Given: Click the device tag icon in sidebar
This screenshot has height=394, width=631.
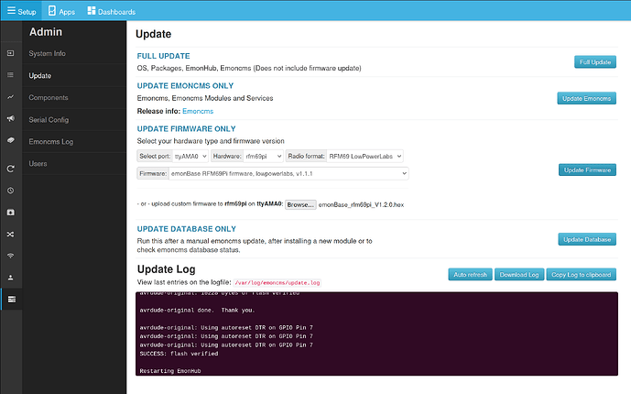Looking at the screenshot, I should tap(11, 140).
